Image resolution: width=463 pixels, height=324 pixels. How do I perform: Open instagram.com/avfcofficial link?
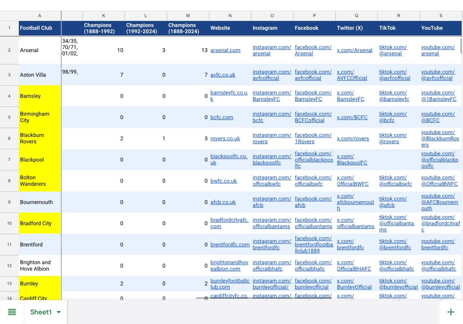(x=272, y=75)
